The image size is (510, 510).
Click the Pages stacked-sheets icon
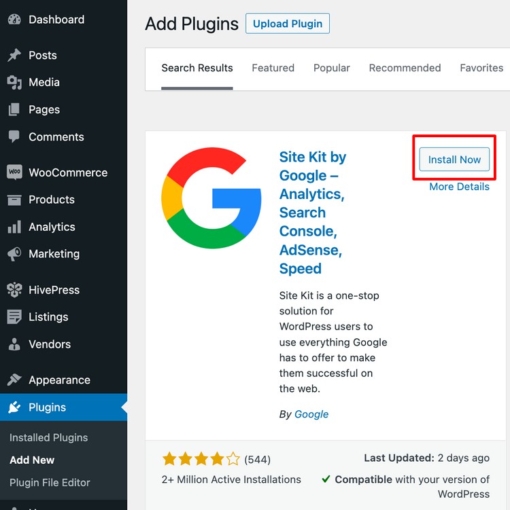point(14,109)
